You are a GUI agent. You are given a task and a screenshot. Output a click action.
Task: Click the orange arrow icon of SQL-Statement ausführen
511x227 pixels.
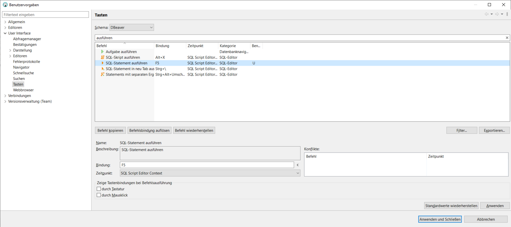tap(102, 63)
